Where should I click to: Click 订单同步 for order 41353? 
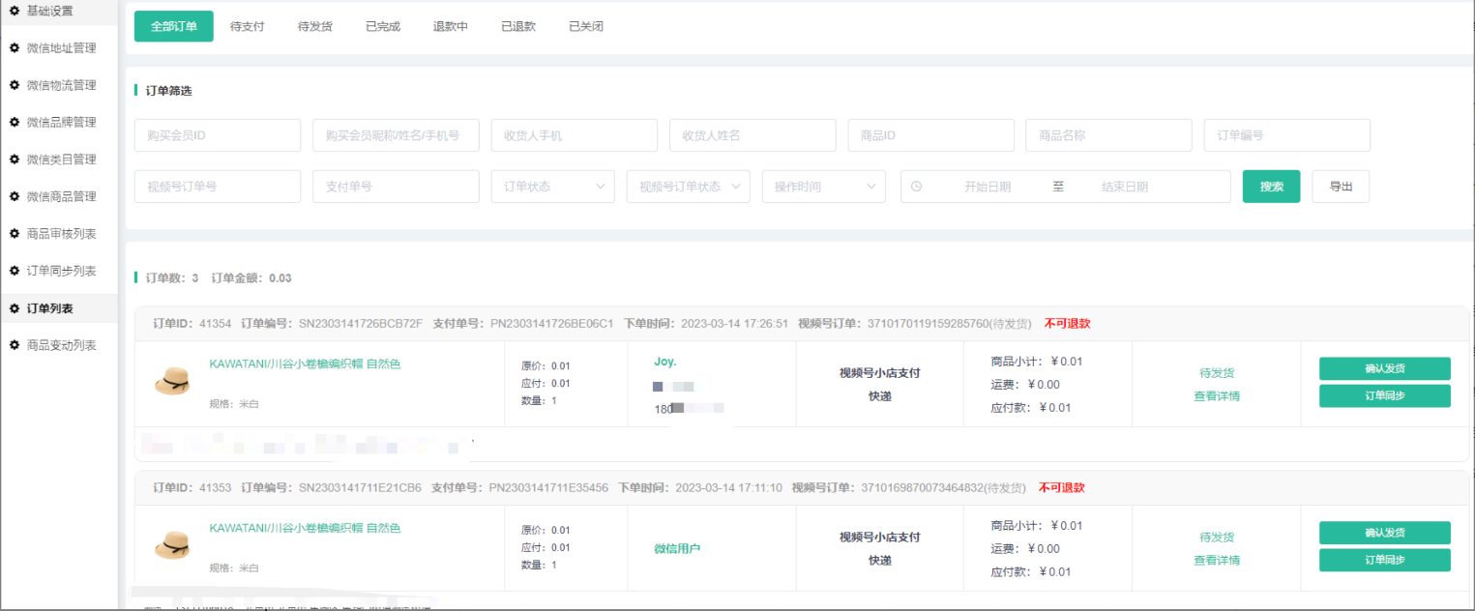(x=1384, y=560)
